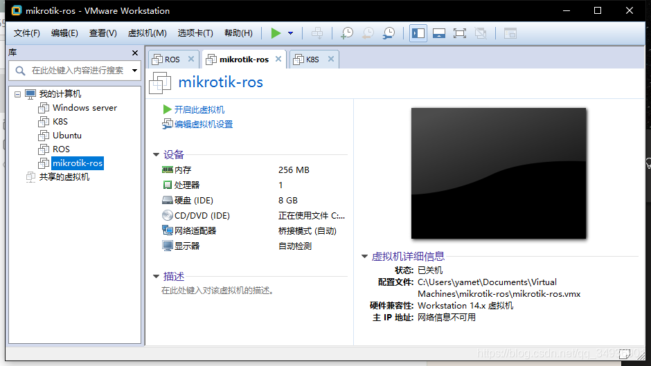
Task: Open the 查看(V) menu
Action: 103,33
